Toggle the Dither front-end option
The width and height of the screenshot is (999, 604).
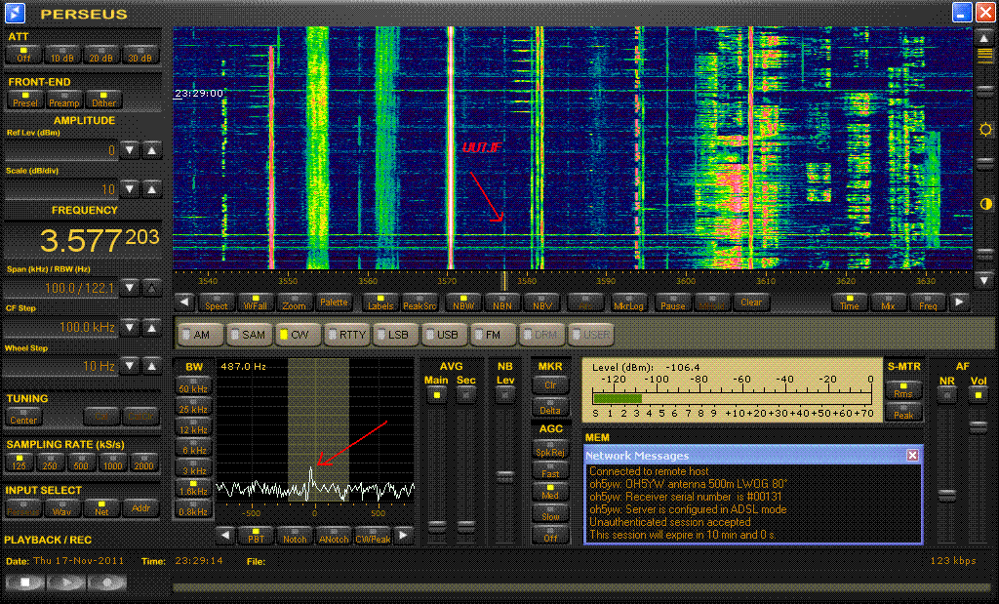103,100
